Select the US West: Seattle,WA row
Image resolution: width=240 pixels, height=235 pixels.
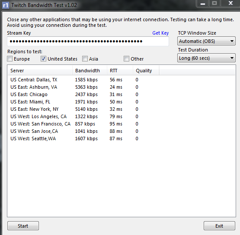[x=122, y=138]
